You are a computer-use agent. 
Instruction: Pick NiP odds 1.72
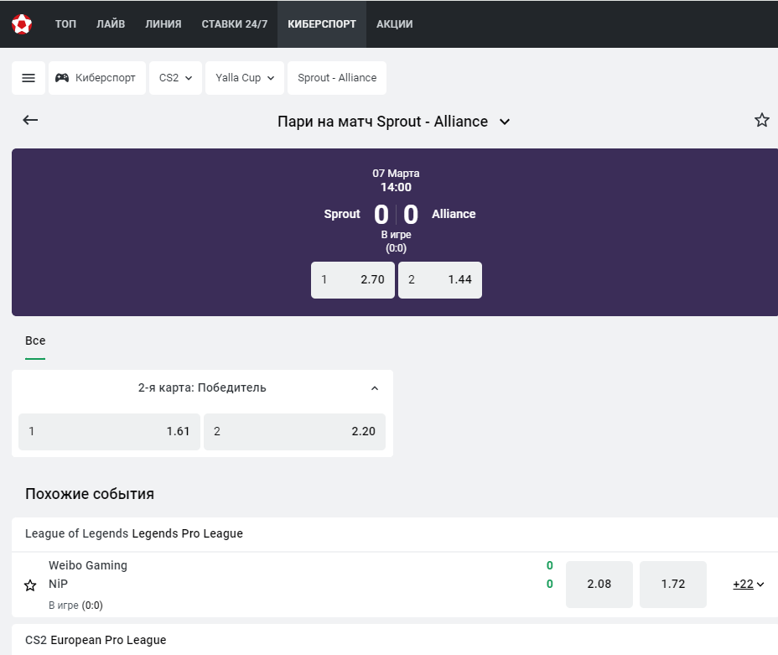point(673,585)
